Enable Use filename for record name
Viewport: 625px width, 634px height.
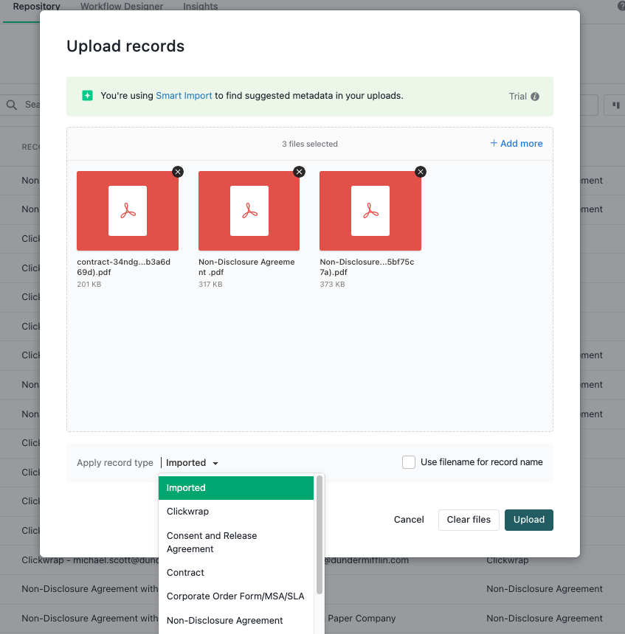click(409, 462)
